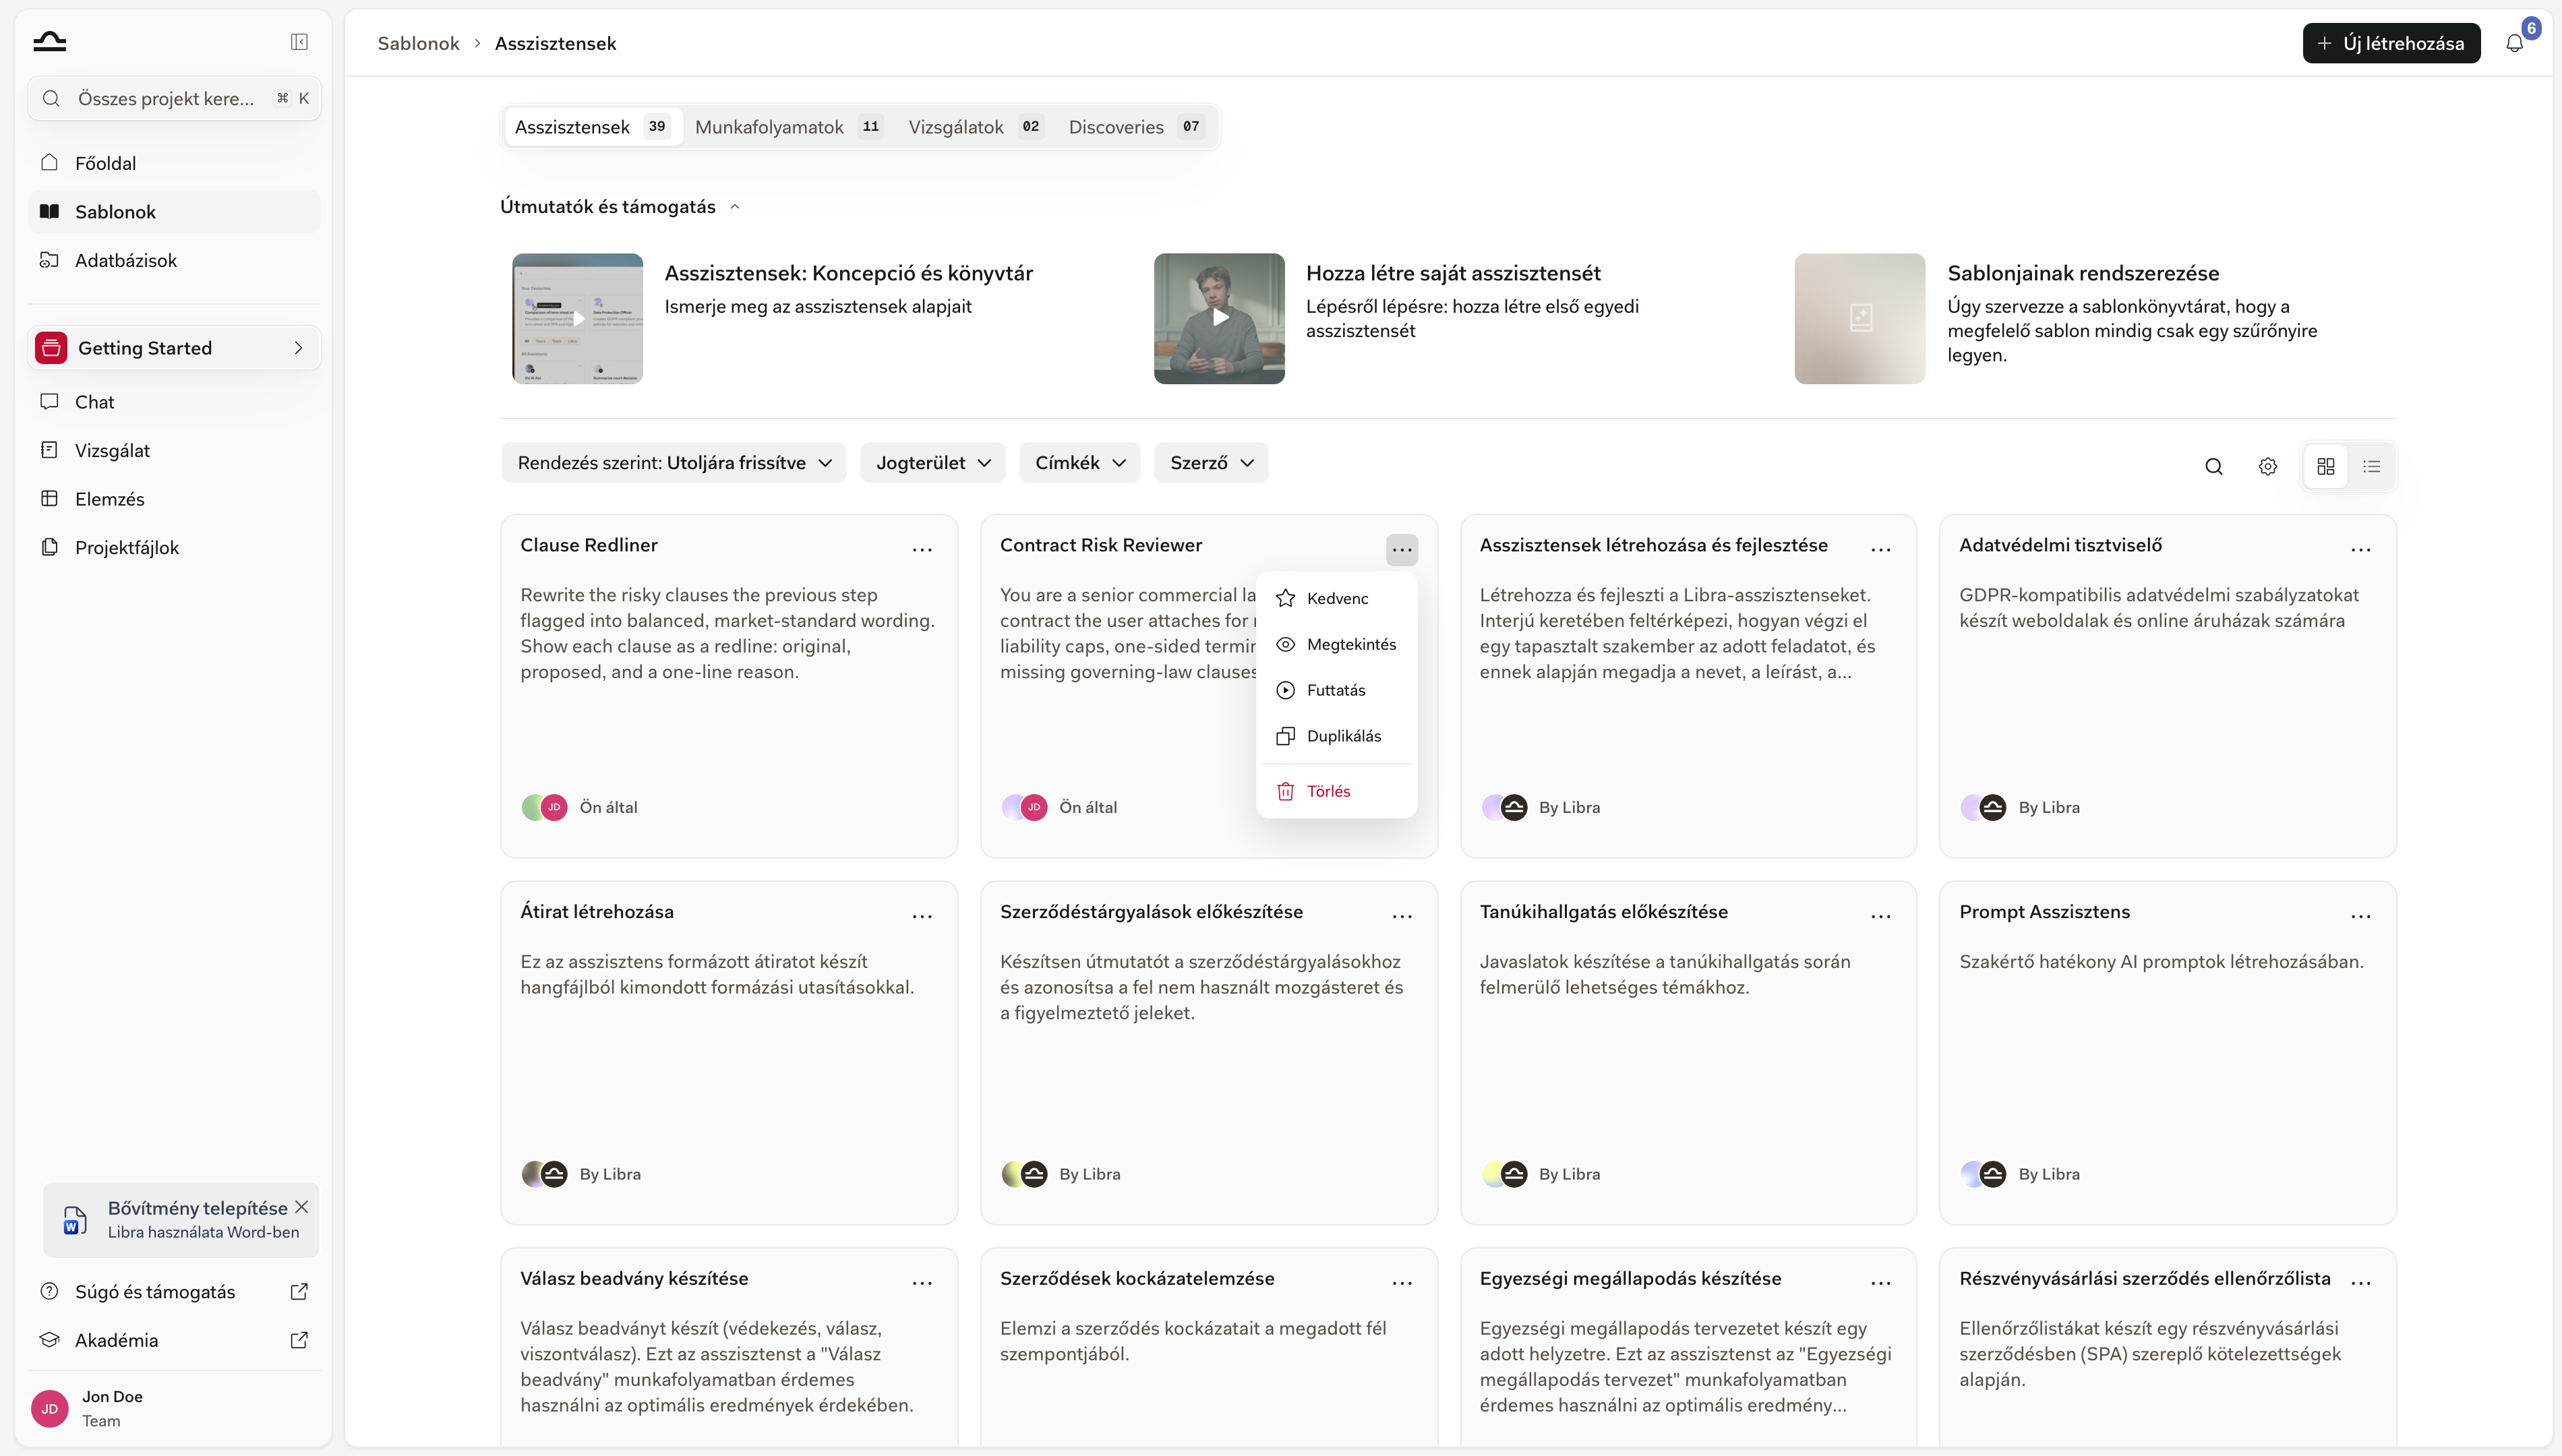Switch to grid view
The image size is (2562, 1456).
(x=2326, y=466)
